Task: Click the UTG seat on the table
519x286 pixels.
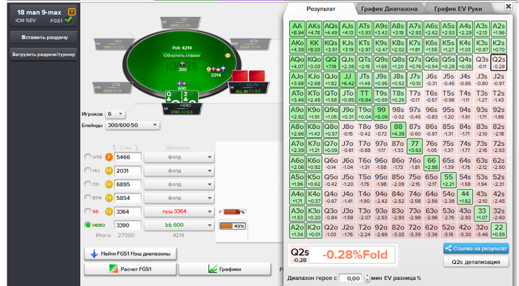Action: (x=113, y=87)
